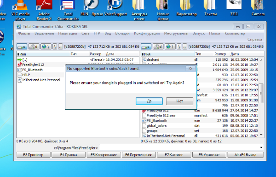The width and height of the screenshot is (276, 177).
Task: Select global_colors file in right panel
Action: pos(200,126)
